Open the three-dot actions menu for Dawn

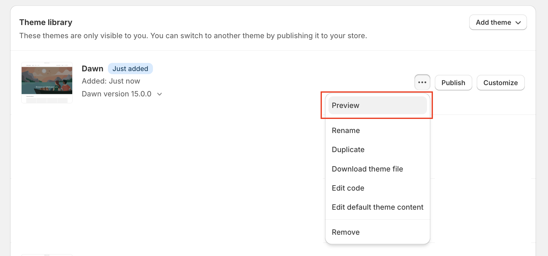pos(422,82)
